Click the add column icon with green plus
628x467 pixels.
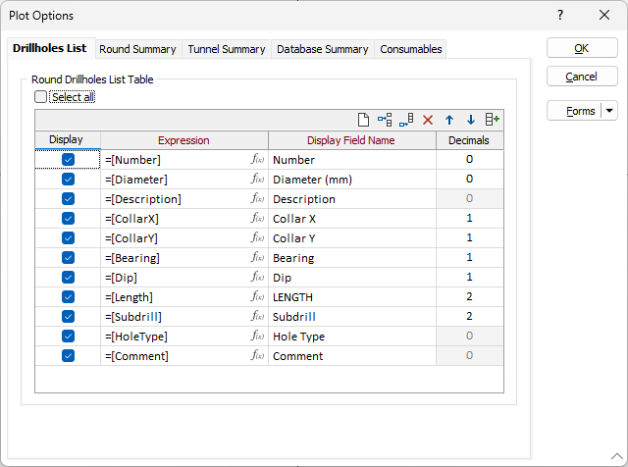(493, 120)
